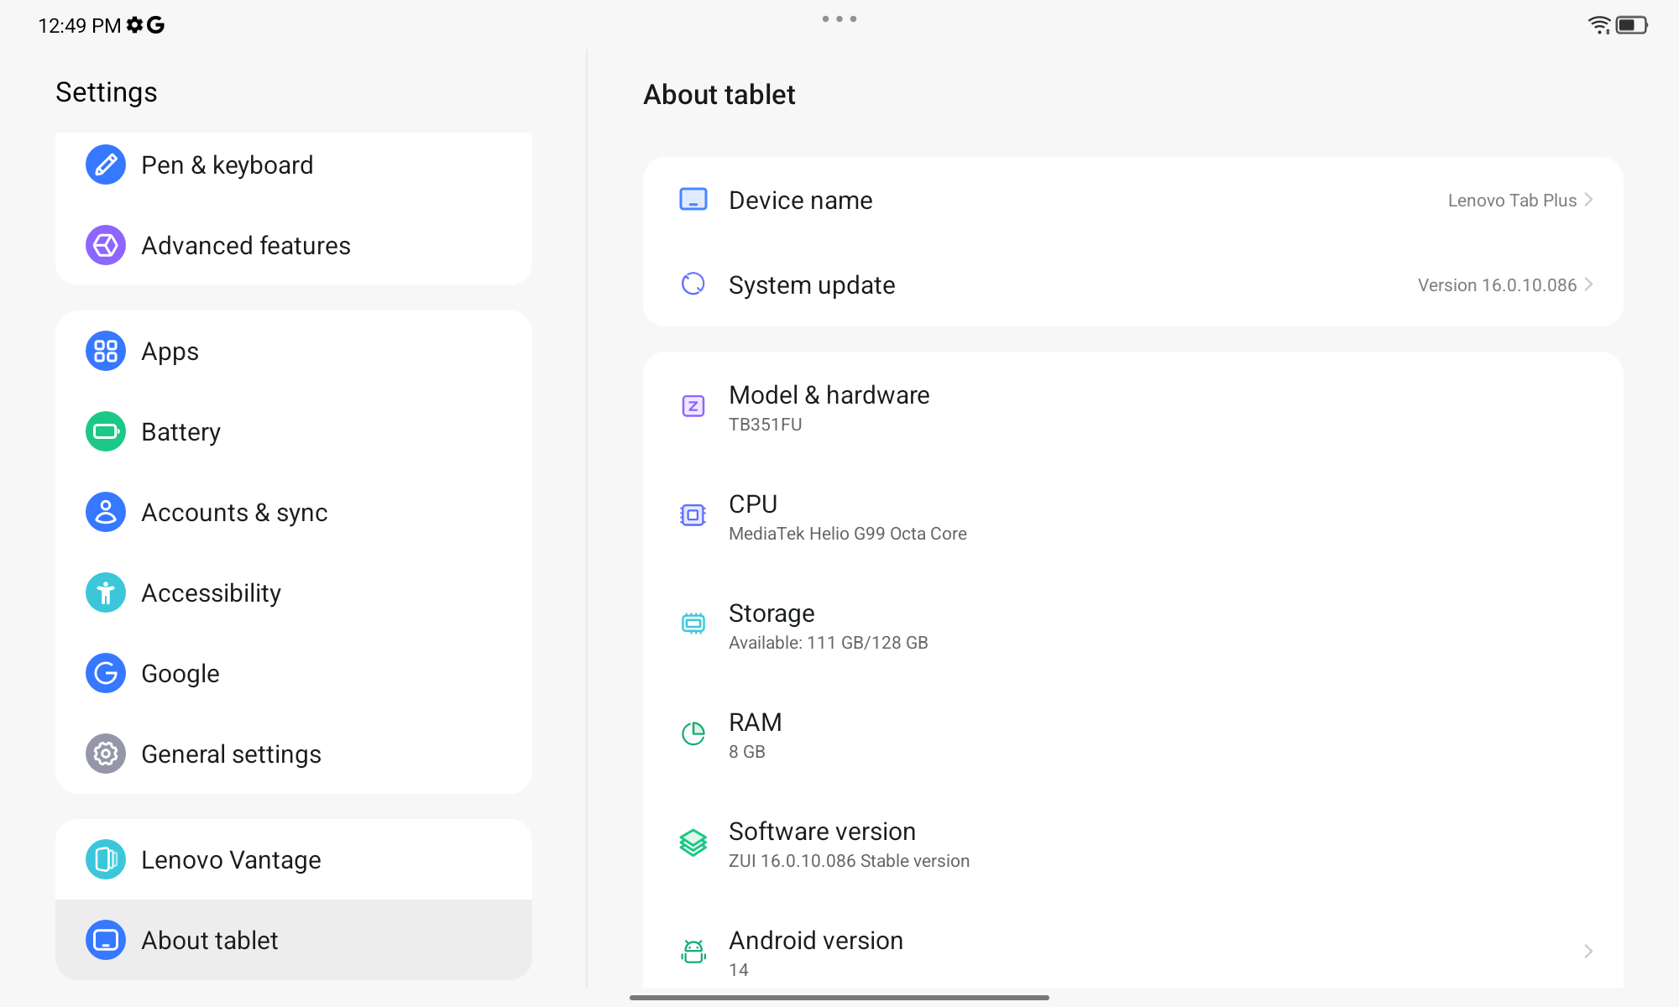This screenshot has width=1679, height=1007.
Task: Select Battery in settings list
Action: point(294,431)
